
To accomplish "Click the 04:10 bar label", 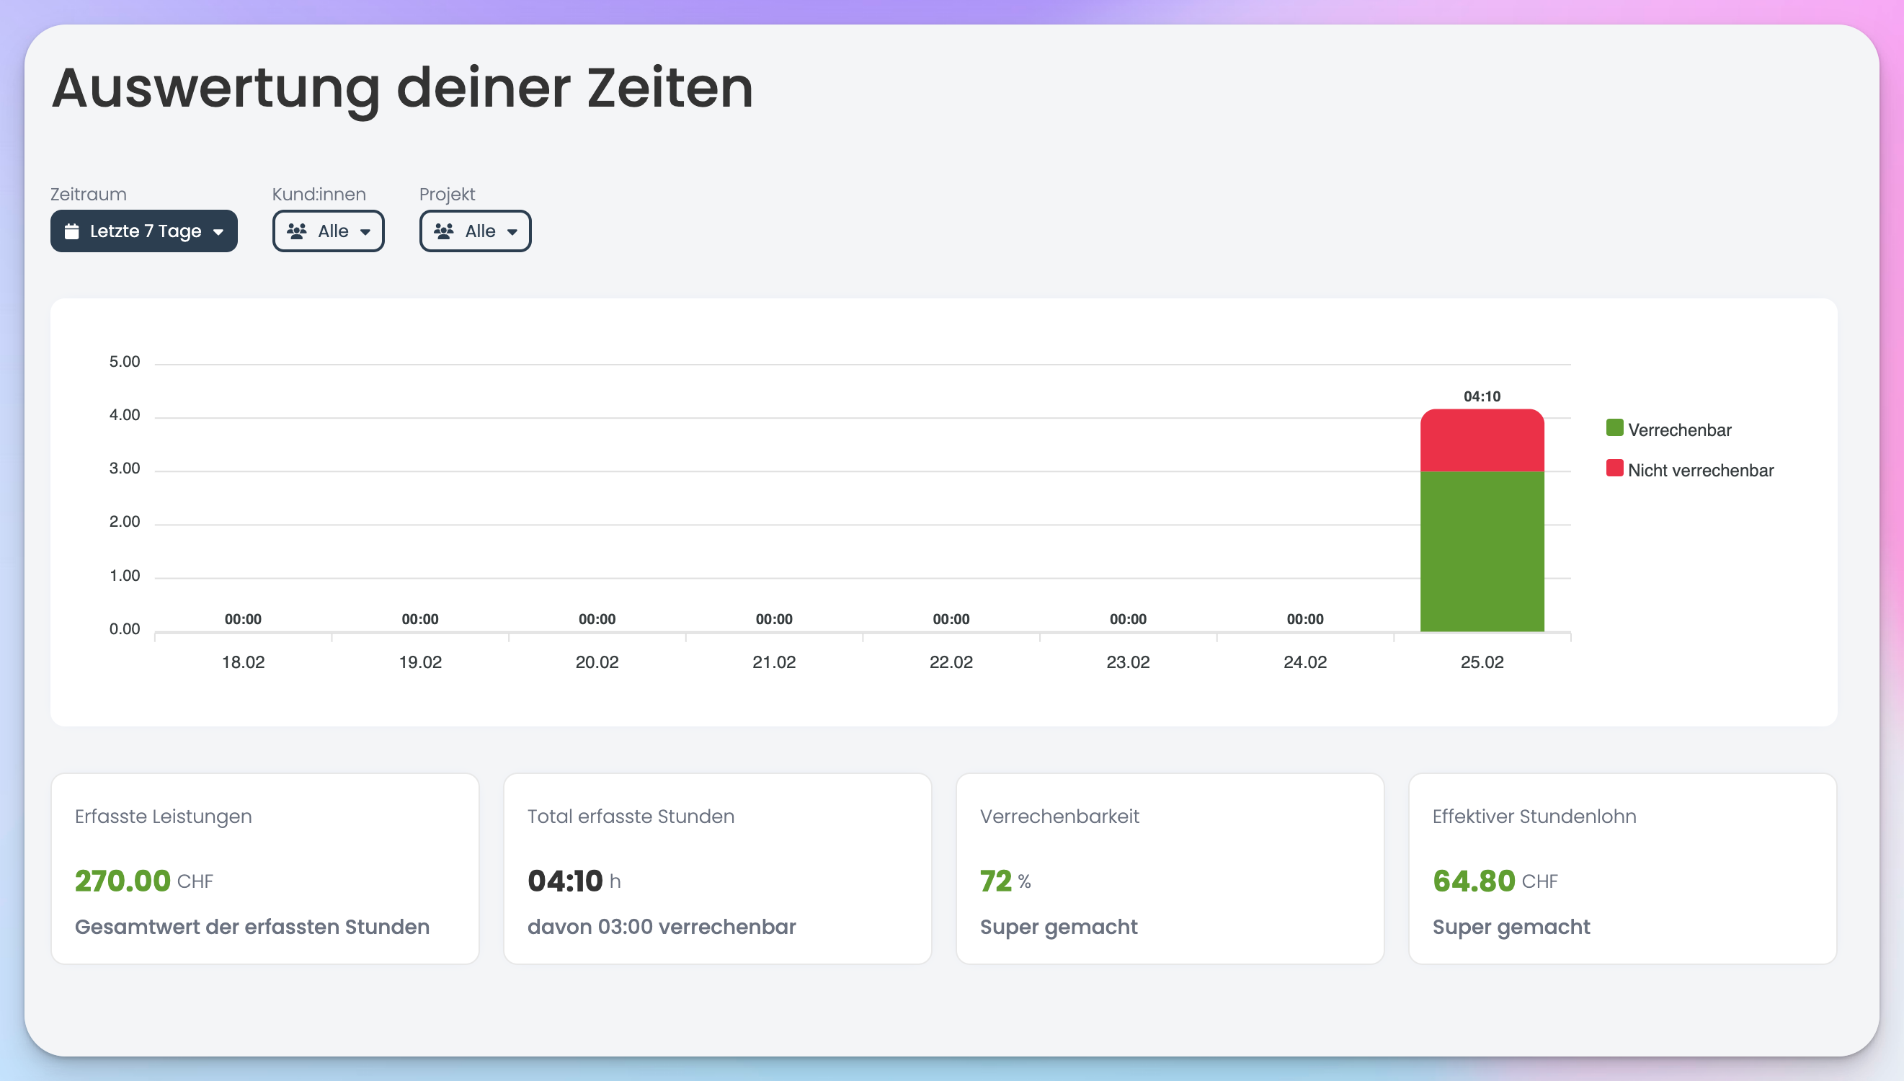I will [x=1482, y=396].
